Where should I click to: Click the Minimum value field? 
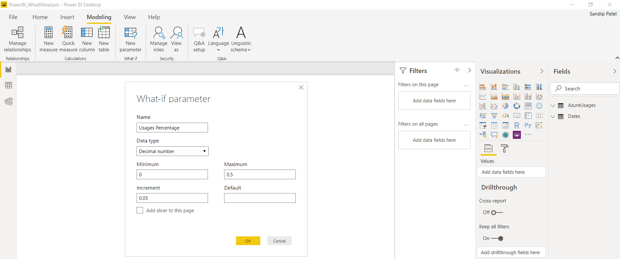172,174
